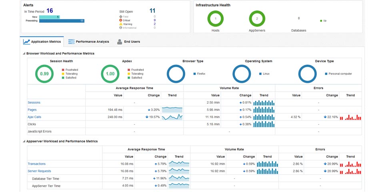Click the Database Tier Time value 7.21 ms
This screenshot has width=384, height=192.
click(128, 178)
